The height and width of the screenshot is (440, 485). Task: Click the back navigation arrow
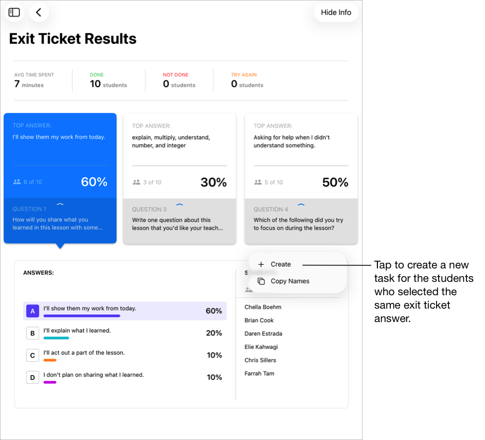pyautogui.click(x=39, y=12)
